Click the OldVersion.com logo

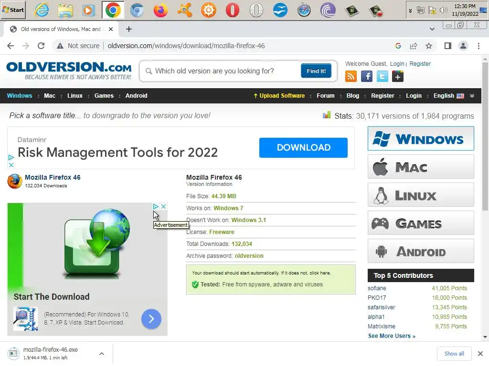pos(69,71)
